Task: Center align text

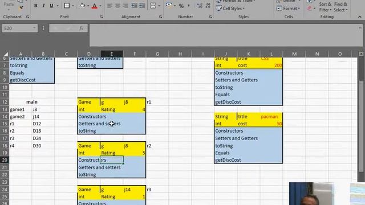Action: (117, 6)
